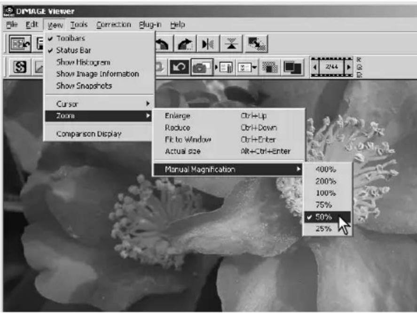Open the File menu
Image resolution: width=417 pixels, height=313 pixels.
click(12, 25)
